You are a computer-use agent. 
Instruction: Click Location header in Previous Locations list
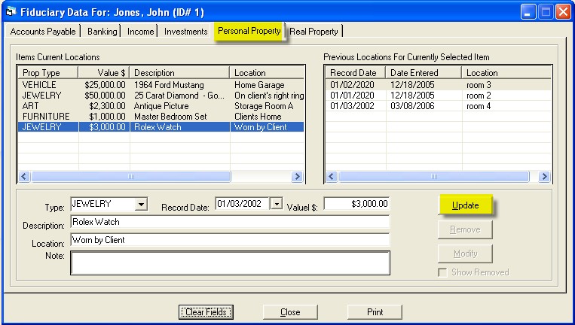point(506,72)
